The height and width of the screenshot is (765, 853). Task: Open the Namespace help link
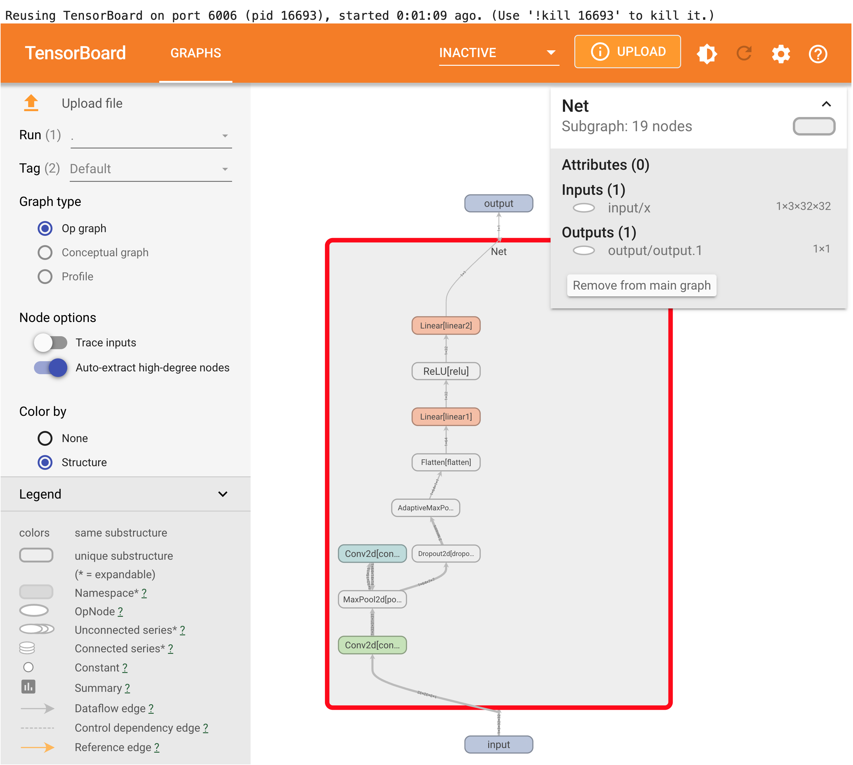pos(144,593)
